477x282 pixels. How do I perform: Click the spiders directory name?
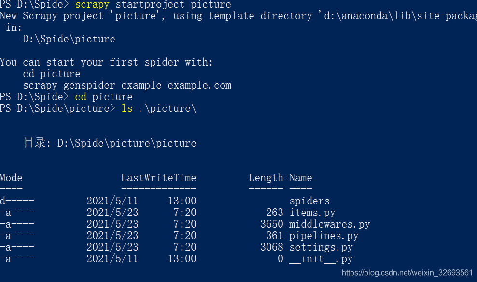click(x=309, y=201)
